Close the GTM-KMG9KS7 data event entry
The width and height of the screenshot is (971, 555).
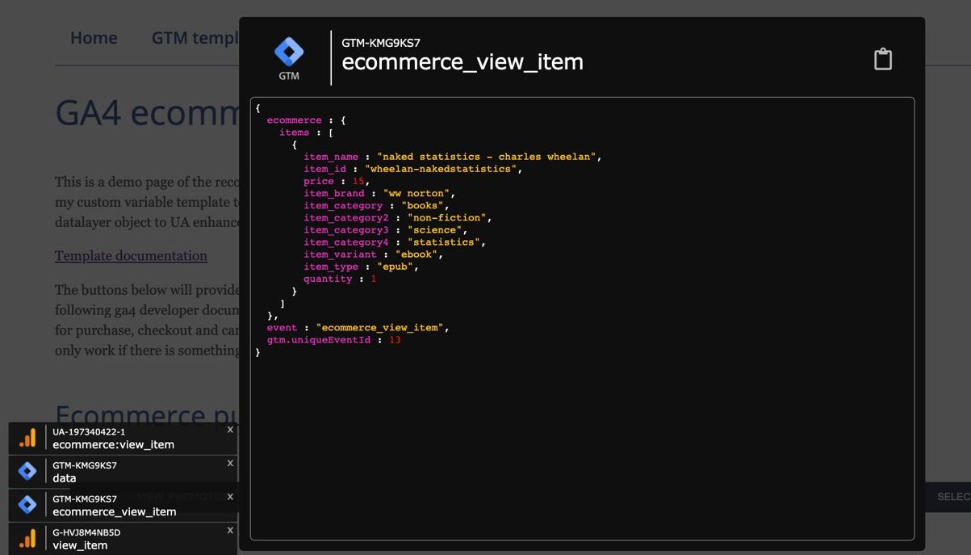pos(230,463)
